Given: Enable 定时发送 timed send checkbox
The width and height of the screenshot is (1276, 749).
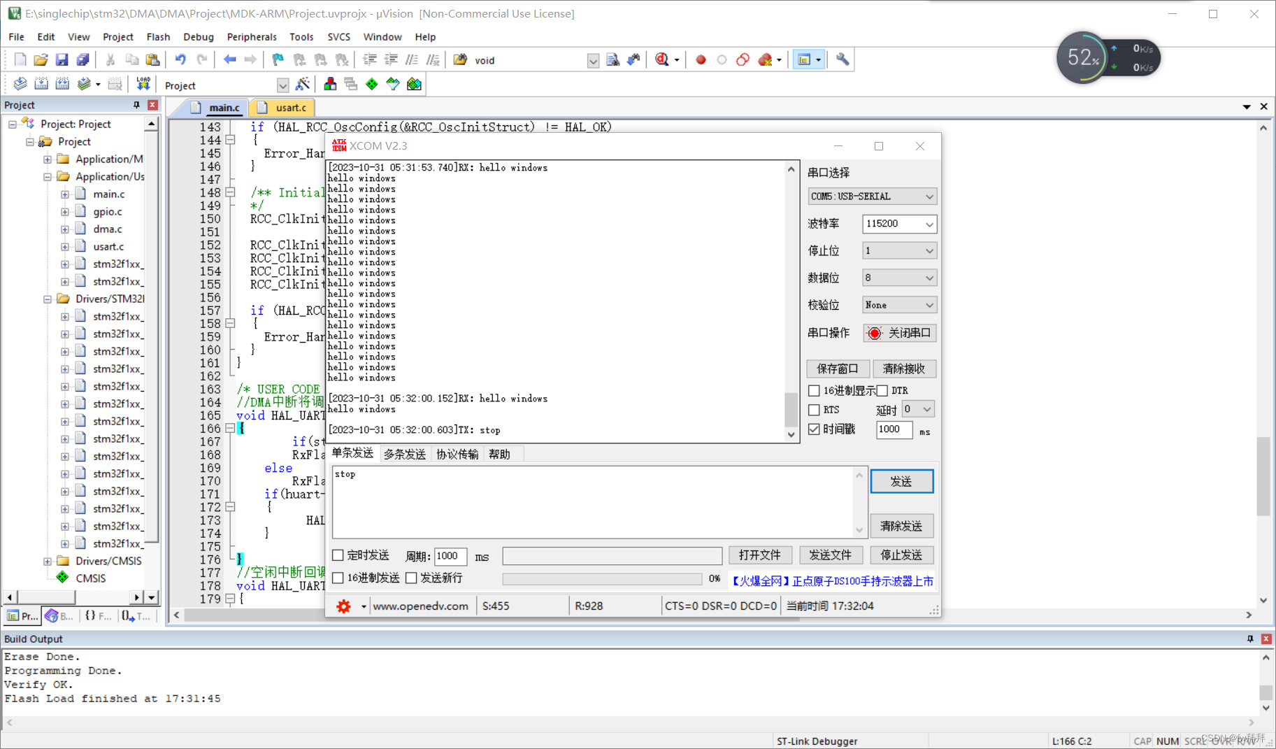Looking at the screenshot, I should [338, 555].
